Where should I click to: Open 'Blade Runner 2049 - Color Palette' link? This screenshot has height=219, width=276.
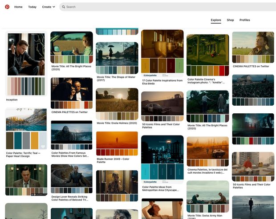113,160
